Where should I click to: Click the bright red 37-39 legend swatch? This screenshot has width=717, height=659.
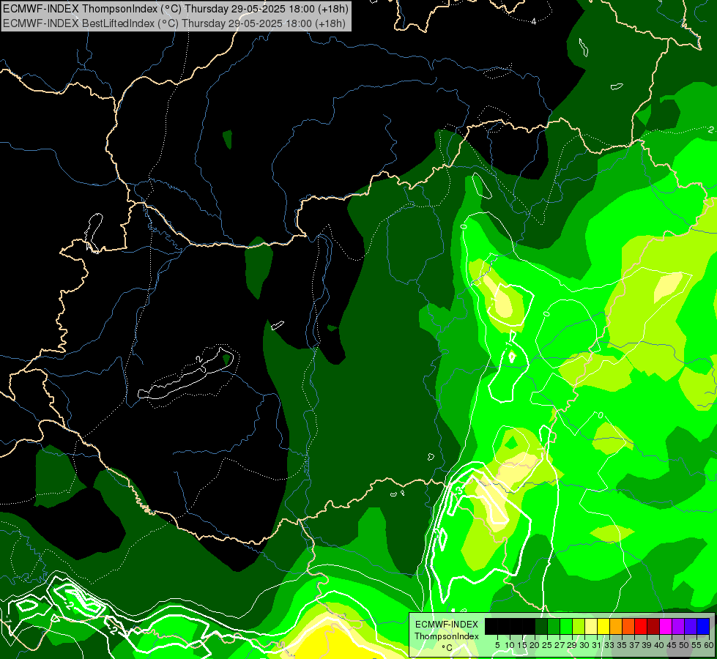tap(641, 626)
